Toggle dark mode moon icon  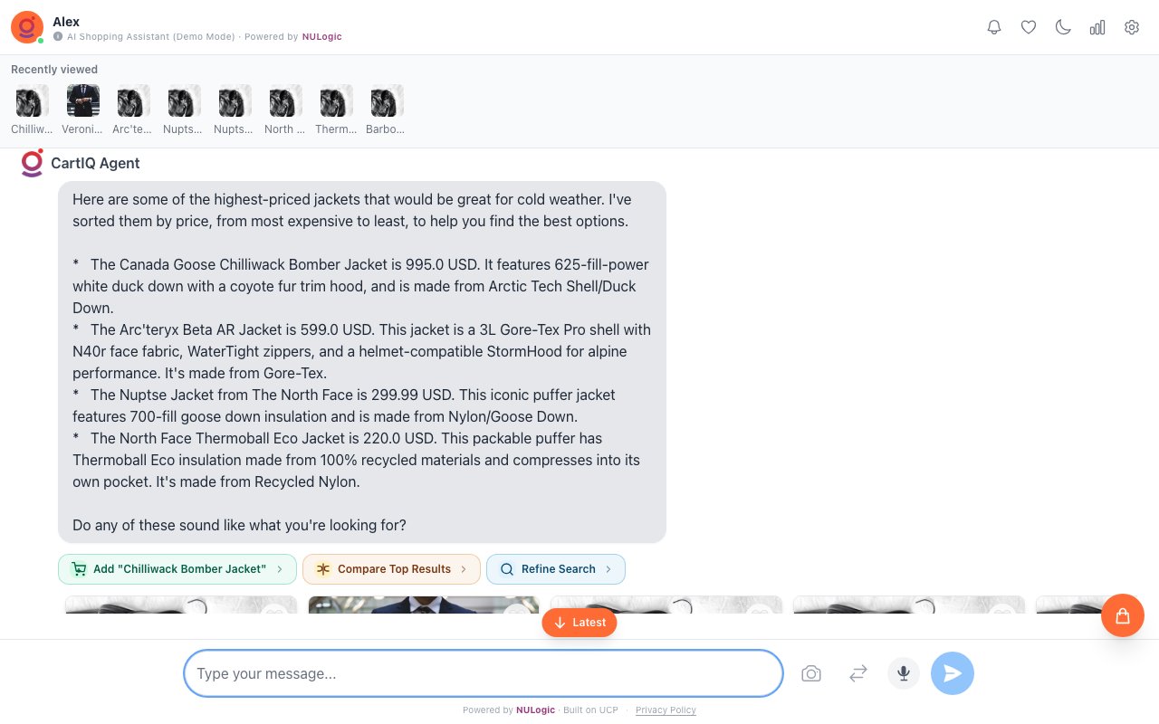coord(1063,27)
